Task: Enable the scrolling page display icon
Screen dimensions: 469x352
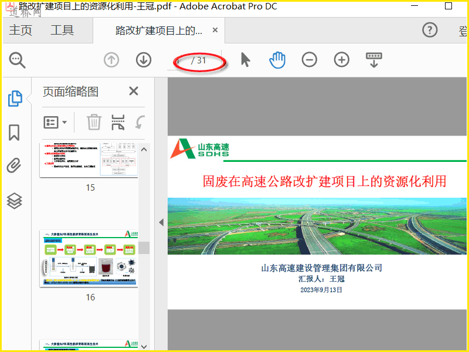Action: pyautogui.click(x=374, y=60)
